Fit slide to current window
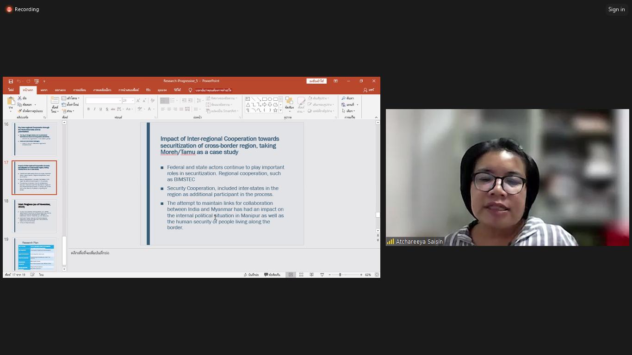 [x=377, y=275]
